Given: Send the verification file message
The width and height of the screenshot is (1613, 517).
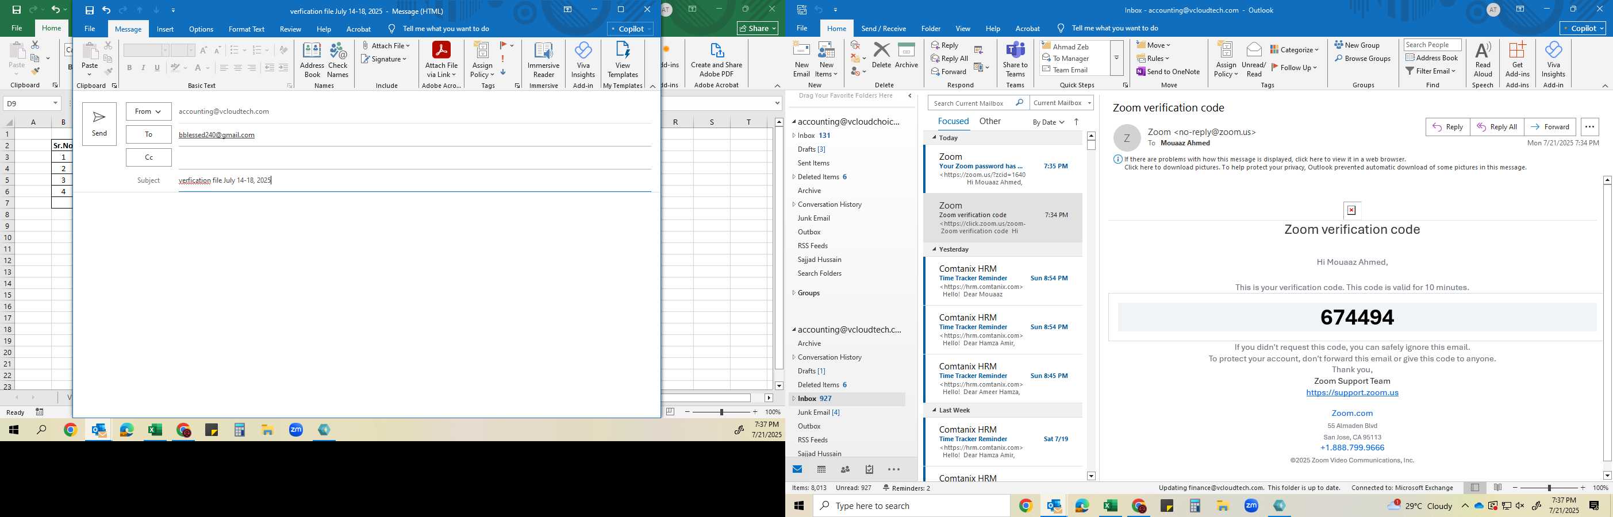Looking at the screenshot, I should pos(99,124).
